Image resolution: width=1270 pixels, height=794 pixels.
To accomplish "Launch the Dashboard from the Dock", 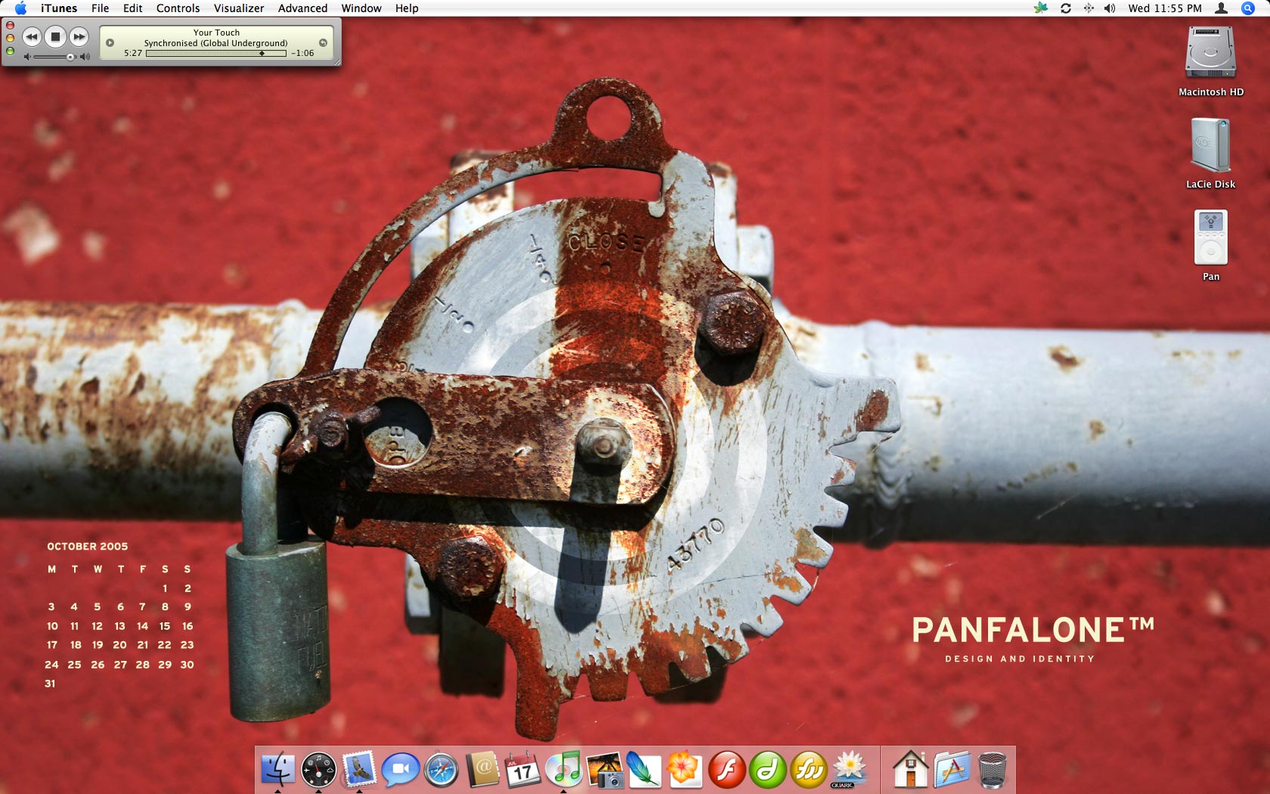I will point(318,769).
